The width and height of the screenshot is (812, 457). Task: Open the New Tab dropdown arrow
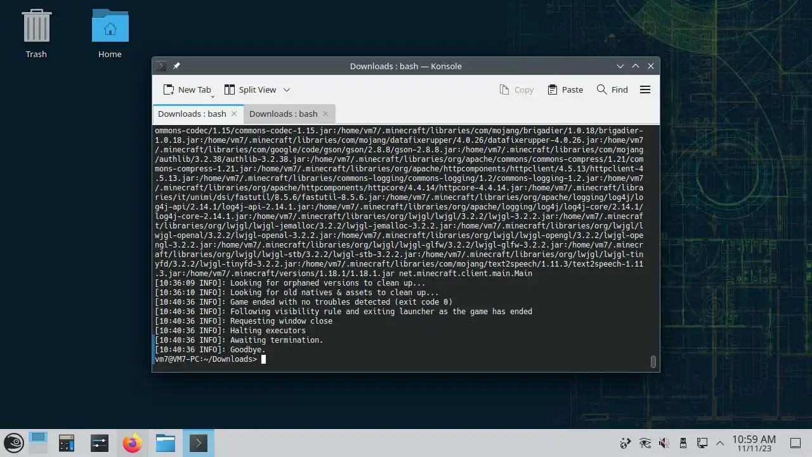(213, 95)
